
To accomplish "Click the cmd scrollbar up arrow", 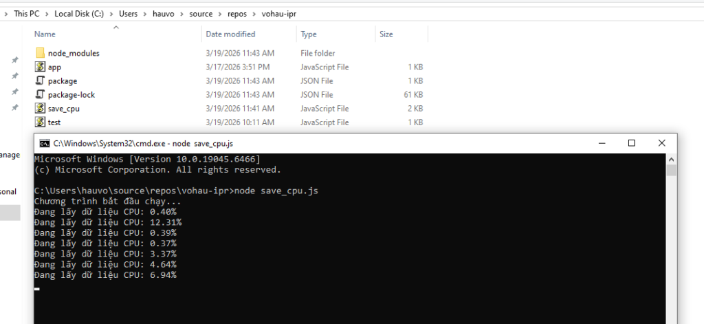I will pos(672,159).
